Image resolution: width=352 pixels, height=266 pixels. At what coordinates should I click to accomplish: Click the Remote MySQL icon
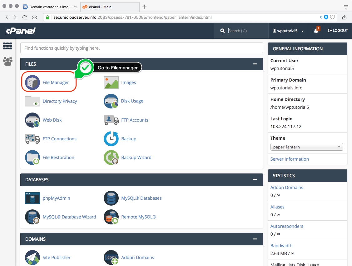[111, 217]
